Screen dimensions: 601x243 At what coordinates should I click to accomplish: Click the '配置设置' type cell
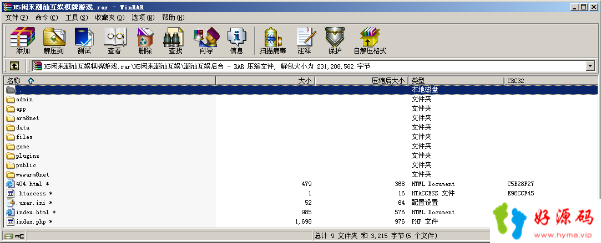[425, 203]
